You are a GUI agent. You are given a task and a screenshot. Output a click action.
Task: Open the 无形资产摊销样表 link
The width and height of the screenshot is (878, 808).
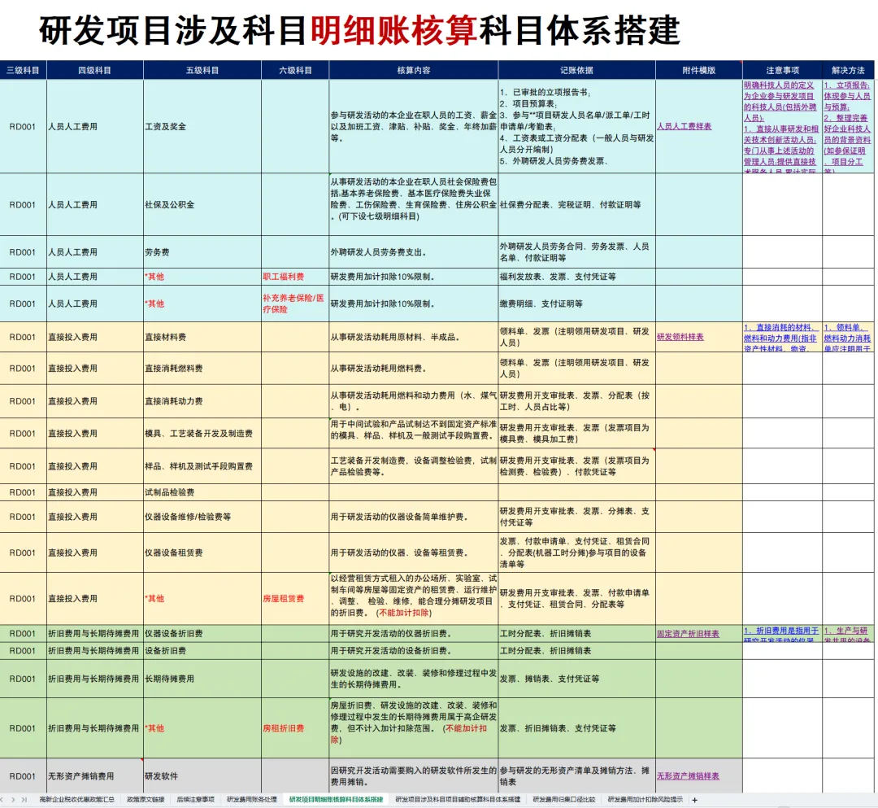pyautogui.click(x=688, y=776)
